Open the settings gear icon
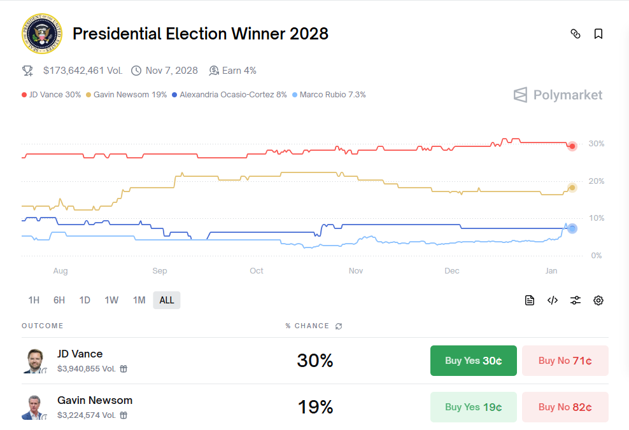This screenshot has width=629, height=430. click(598, 300)
